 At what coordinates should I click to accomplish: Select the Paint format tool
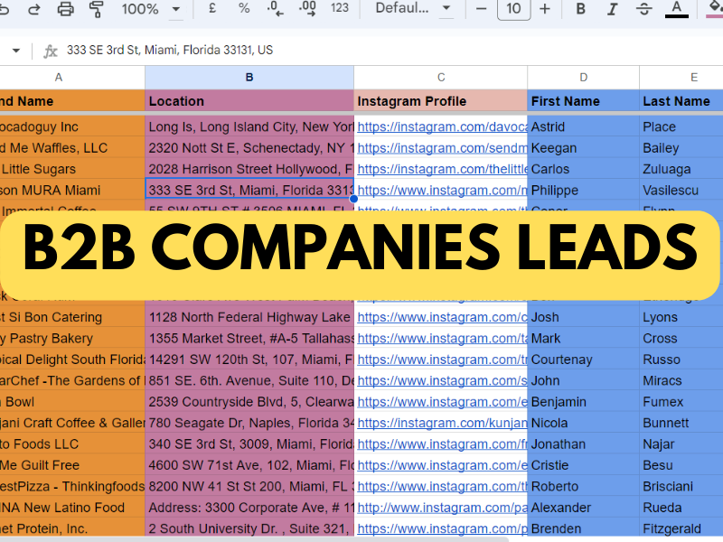tap(97, 9)
